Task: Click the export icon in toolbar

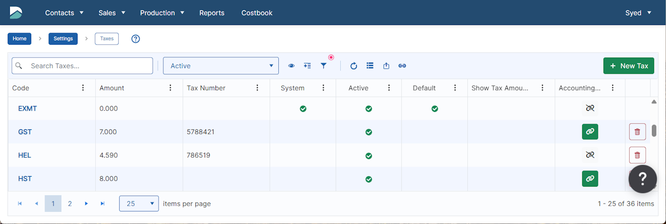Action: (386, 66)
